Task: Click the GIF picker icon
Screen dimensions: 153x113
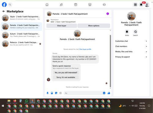Action: click(60, 93)
